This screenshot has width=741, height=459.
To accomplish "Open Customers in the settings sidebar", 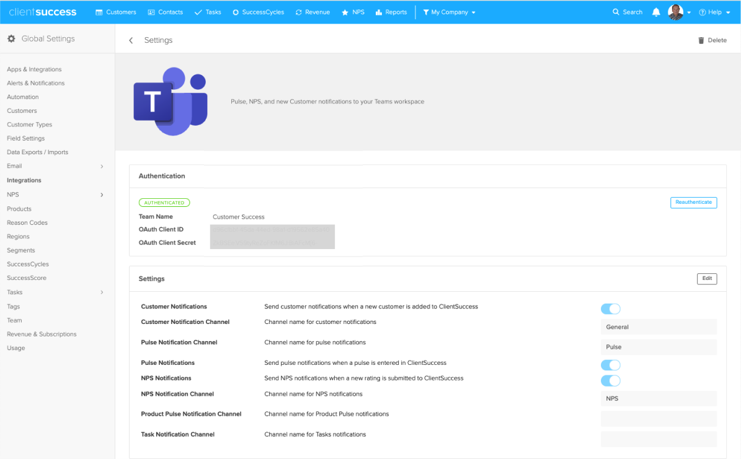I will 22,111.
